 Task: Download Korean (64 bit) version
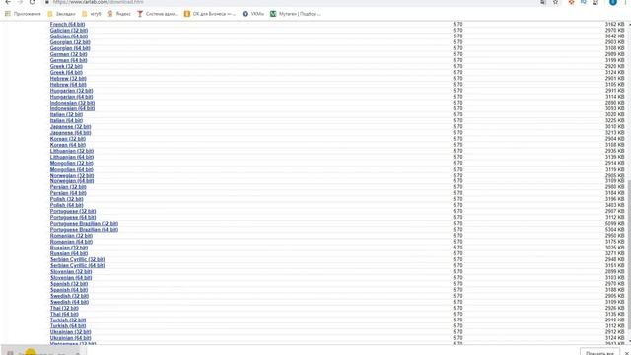tap(68, 145)
